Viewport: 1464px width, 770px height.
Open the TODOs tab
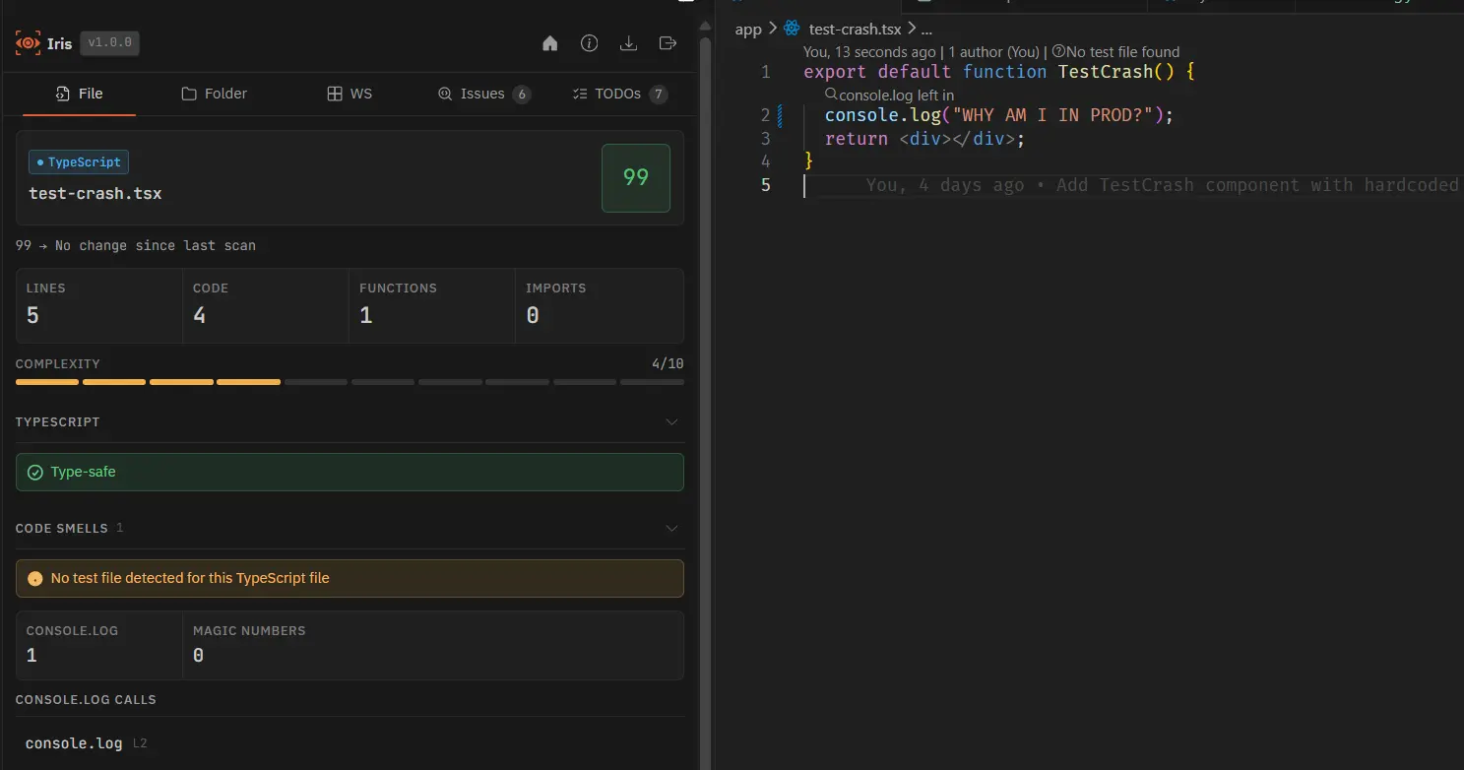(619, 94)
